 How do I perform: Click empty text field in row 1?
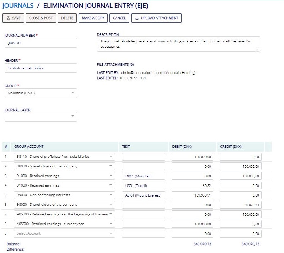click(144, 157)
